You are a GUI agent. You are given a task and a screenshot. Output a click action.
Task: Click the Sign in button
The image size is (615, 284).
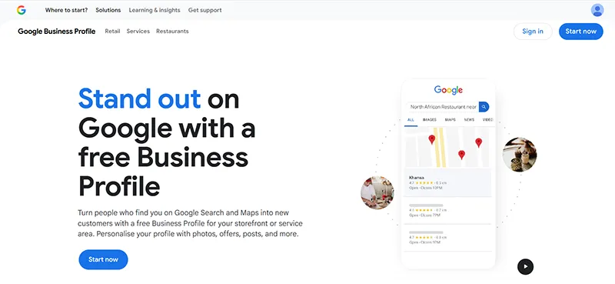pos(533,32)
